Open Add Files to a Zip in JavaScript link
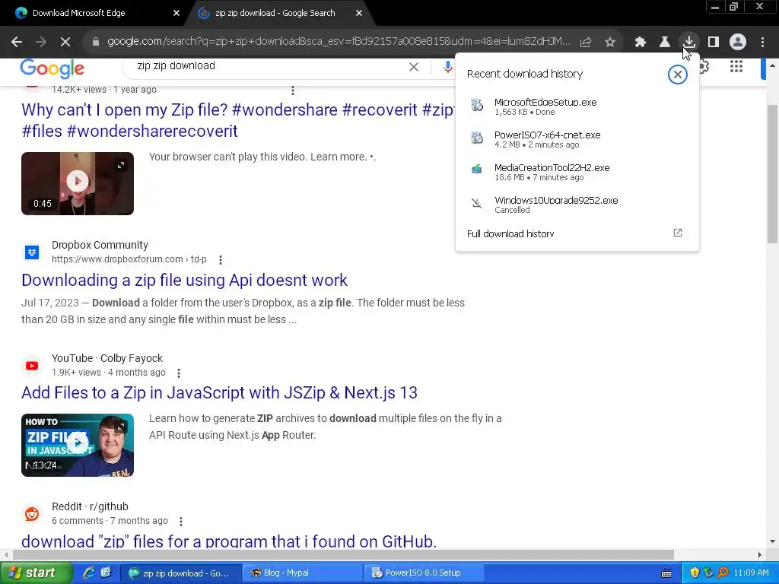This screenshot has width=779, height=584. click(x=219, y=393)
